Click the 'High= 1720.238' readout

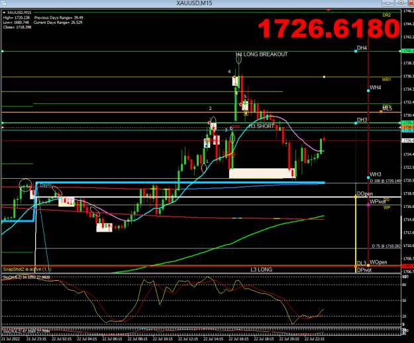point(17,18)
